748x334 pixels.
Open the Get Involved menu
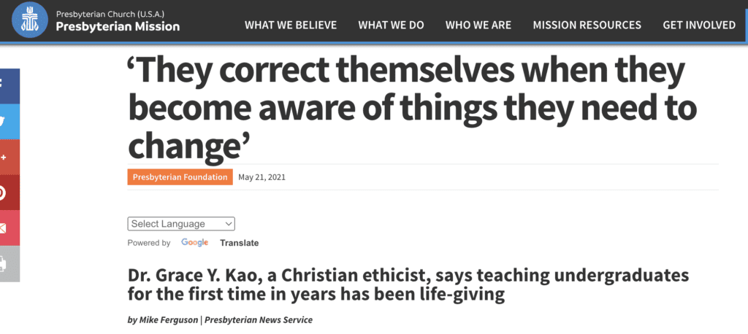coord(699,25)
